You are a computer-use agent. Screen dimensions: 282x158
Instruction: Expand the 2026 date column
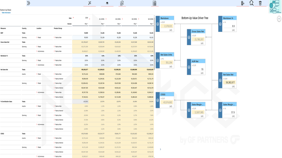click(90, 19)
